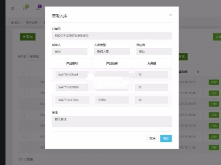The image size is (221, 165).
Task: Click the 制单人 field in the dialog
Action: click(70, 52)
